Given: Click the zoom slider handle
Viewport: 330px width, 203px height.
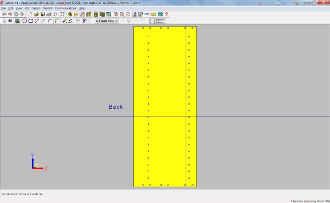Looking at the screenshot, I should pos(129,21).
